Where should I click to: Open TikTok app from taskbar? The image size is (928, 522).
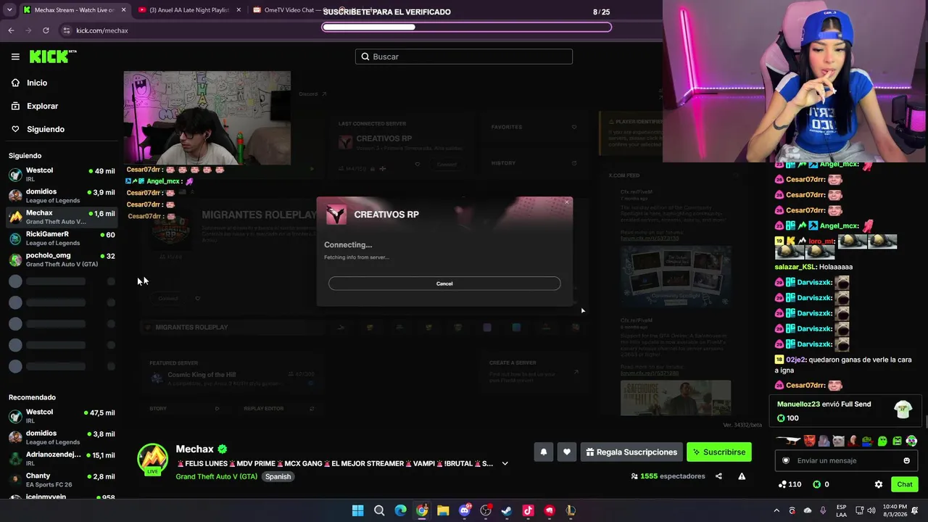528,510
